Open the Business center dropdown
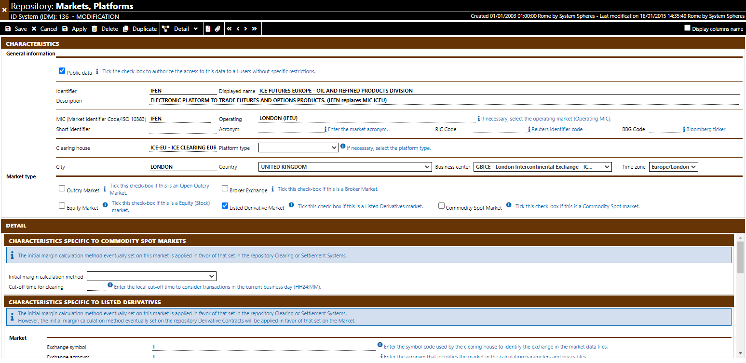The image size is (746, 363). [543, 167]
